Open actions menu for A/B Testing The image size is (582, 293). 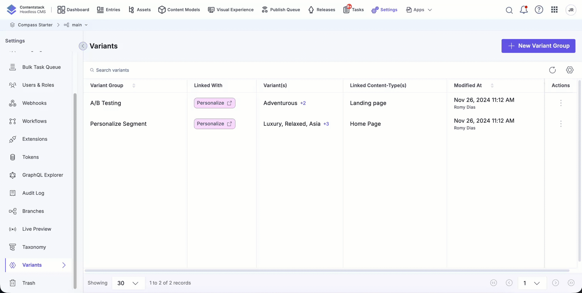pyautogui.click(x=561, y=103)
